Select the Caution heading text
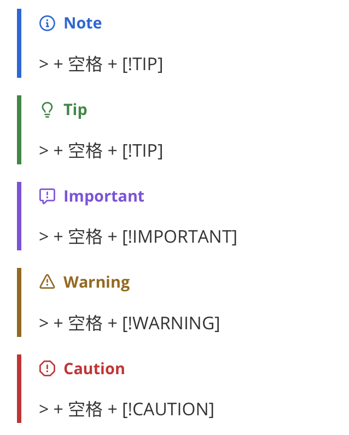The width and height of the screenshot is (349, 435). tap(94, 369)
